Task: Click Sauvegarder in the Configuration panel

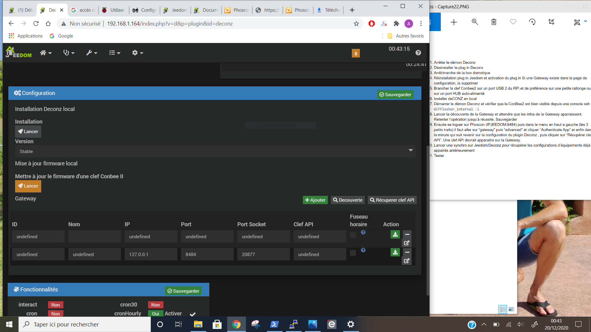Action: tap(395, 95)
